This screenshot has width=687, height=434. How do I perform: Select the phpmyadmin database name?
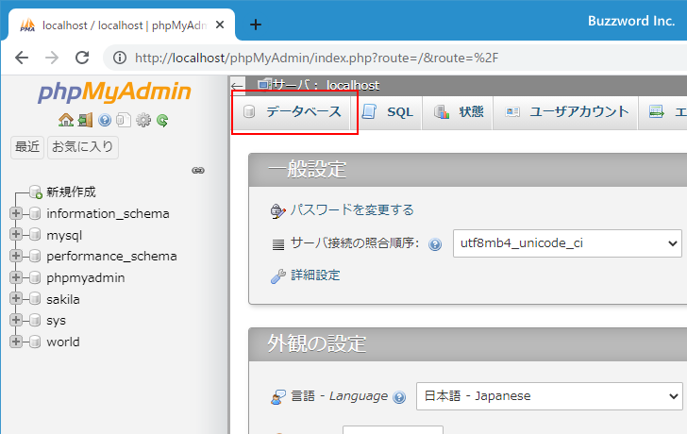coord(86,278)
